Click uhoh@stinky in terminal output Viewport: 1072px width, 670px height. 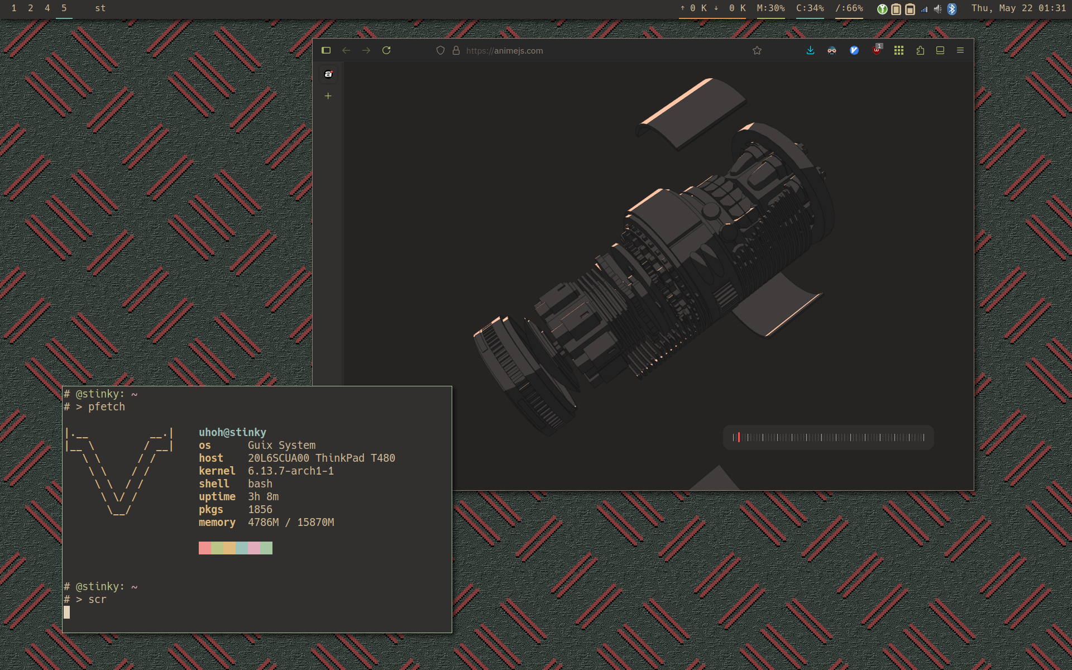tap(232, 432)
